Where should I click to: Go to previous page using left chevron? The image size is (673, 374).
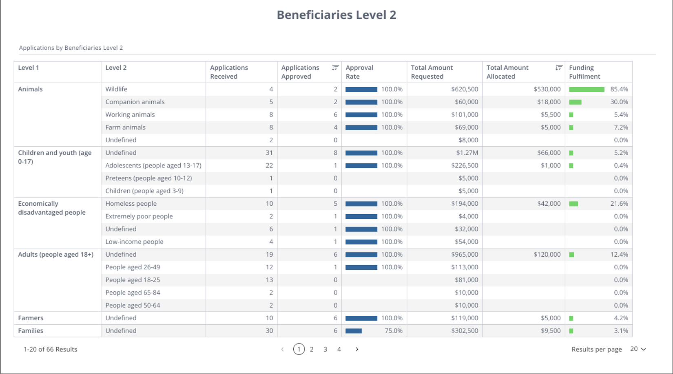282,349
